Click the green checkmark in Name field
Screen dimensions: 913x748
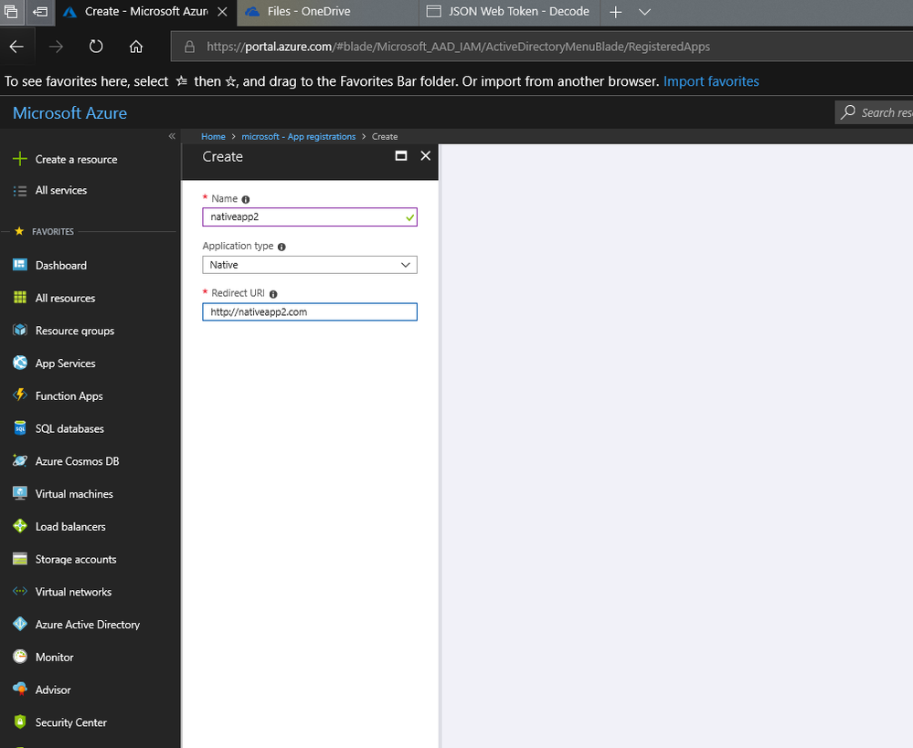point(410,217)
